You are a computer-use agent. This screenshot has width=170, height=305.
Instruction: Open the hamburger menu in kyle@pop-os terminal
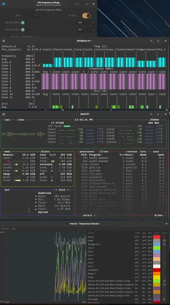tap(158, 41)
